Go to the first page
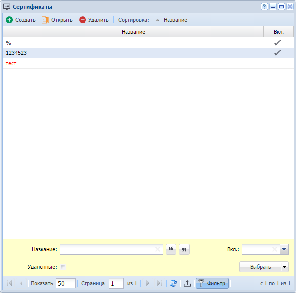This screenshot has height=293, width=296. point(9,283)
